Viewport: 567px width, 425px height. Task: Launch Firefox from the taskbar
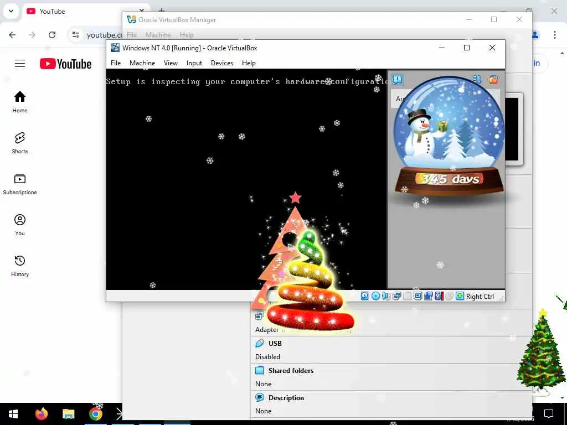pyautogui.click(x=41, y=414)
